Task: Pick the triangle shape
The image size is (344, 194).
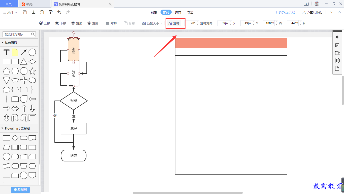Action: 24,62
